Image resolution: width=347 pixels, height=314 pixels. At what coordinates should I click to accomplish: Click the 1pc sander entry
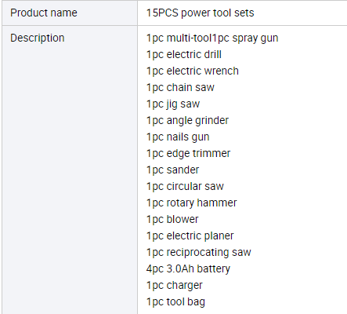[172, 170]
